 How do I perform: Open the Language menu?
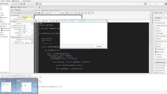click(16, 1)
